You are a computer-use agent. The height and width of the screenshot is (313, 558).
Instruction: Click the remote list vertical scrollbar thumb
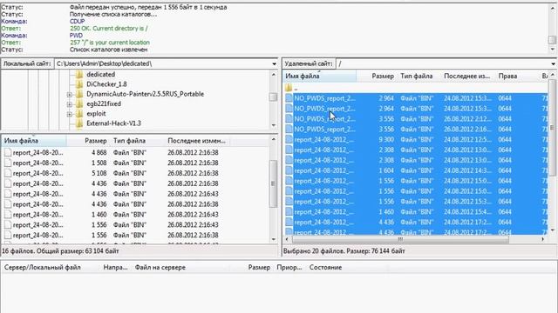pos(552,128)
